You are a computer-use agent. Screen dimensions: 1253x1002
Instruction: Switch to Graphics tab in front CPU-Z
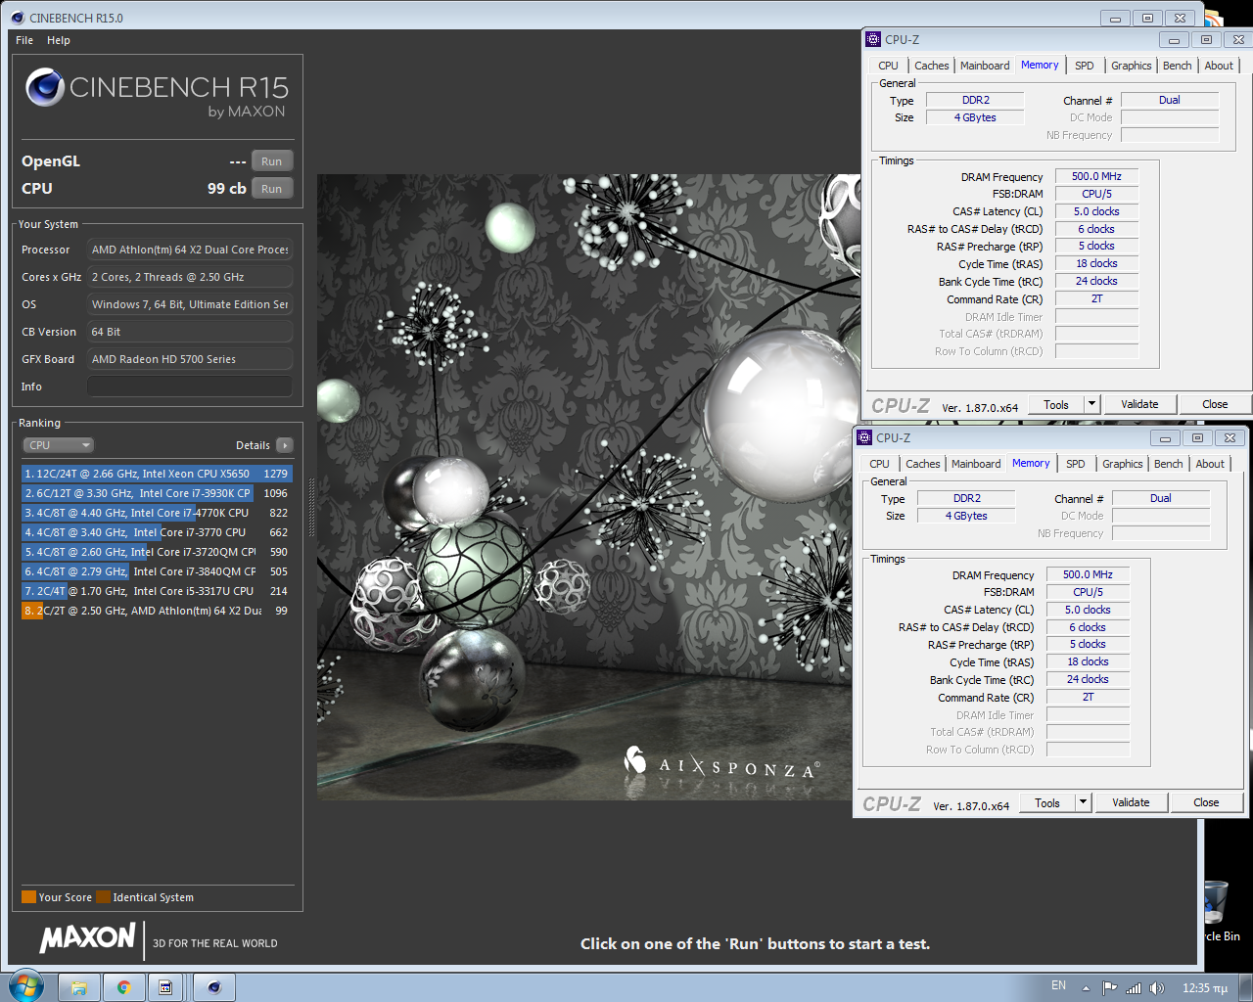tap(1122, 464)
